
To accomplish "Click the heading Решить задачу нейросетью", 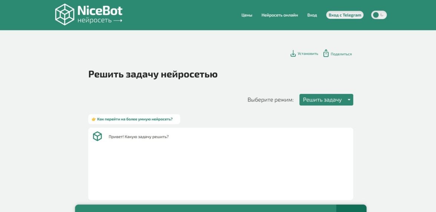I will coord(153,74).
